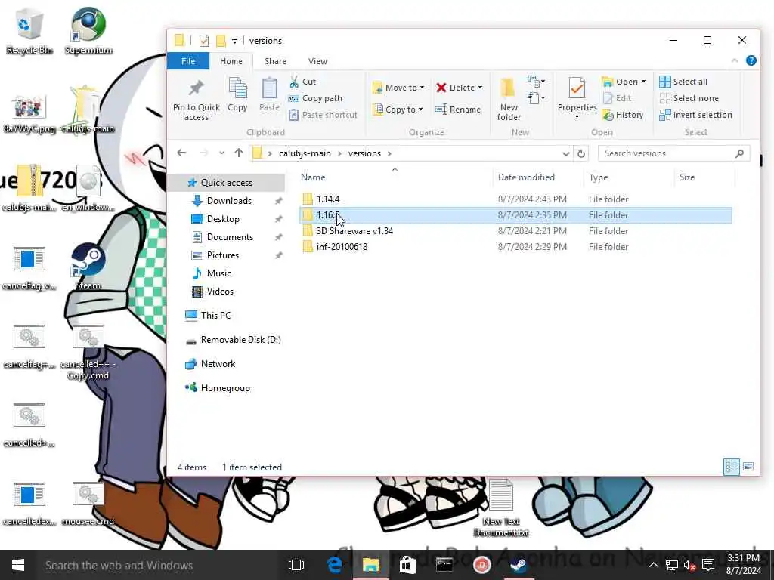The image size is (774, 580).
Task: Click Pin to Quick access icon
Action: point(196,100)
